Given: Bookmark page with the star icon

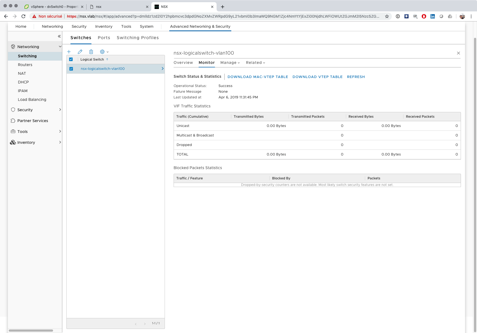Looking at the screenshot, I should click(x=387, y=16).
